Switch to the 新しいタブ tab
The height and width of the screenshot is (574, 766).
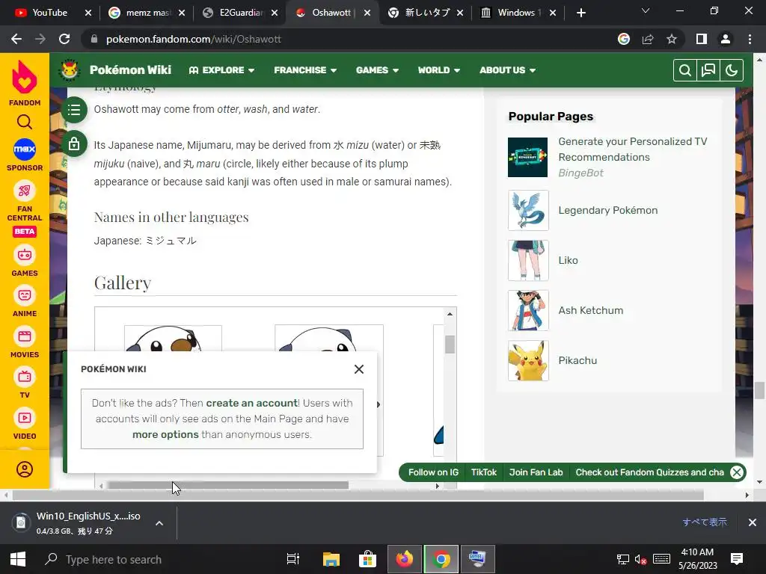click(424, 13)
